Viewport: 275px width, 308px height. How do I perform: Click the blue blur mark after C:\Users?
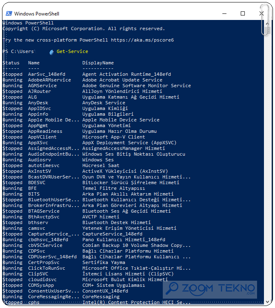point(51,52)
